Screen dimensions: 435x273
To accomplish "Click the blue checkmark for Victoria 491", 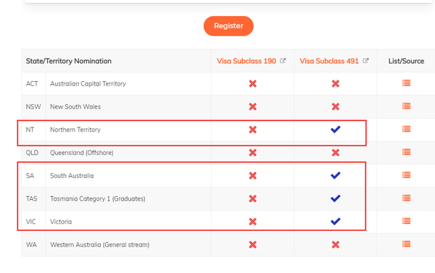I will click(x=336, y=221).
